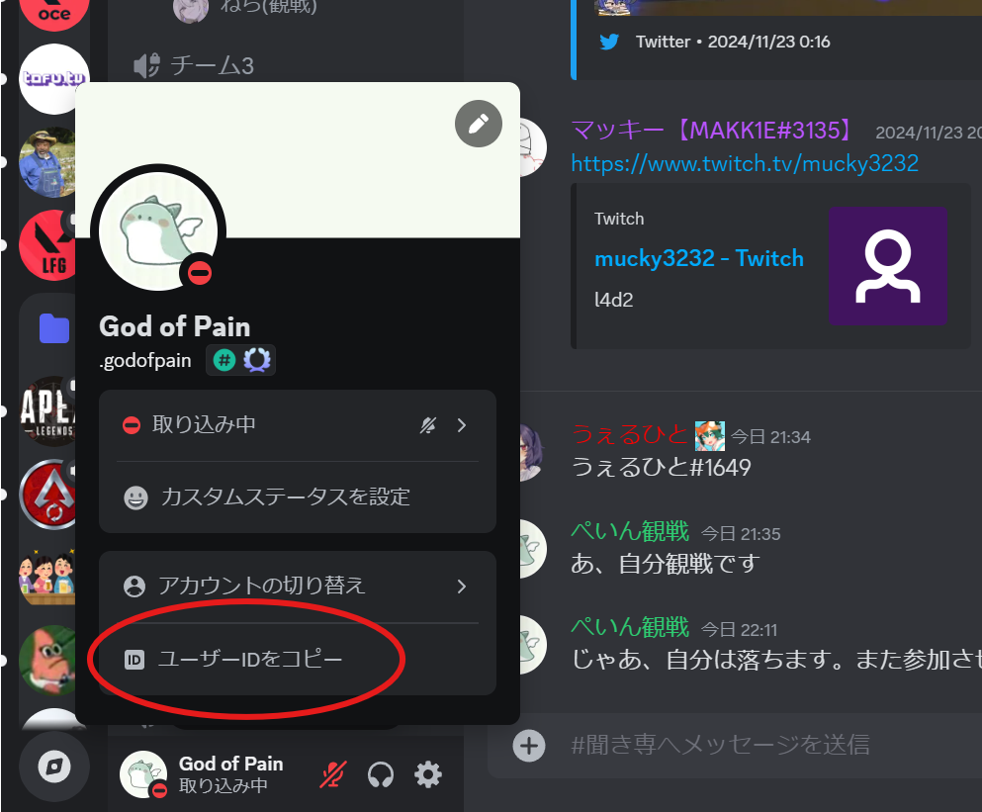Viewport: 982px width, 812px height.
Task: Expand the 取り込み中 status submenu chevron
Action: tap(462, 425)
